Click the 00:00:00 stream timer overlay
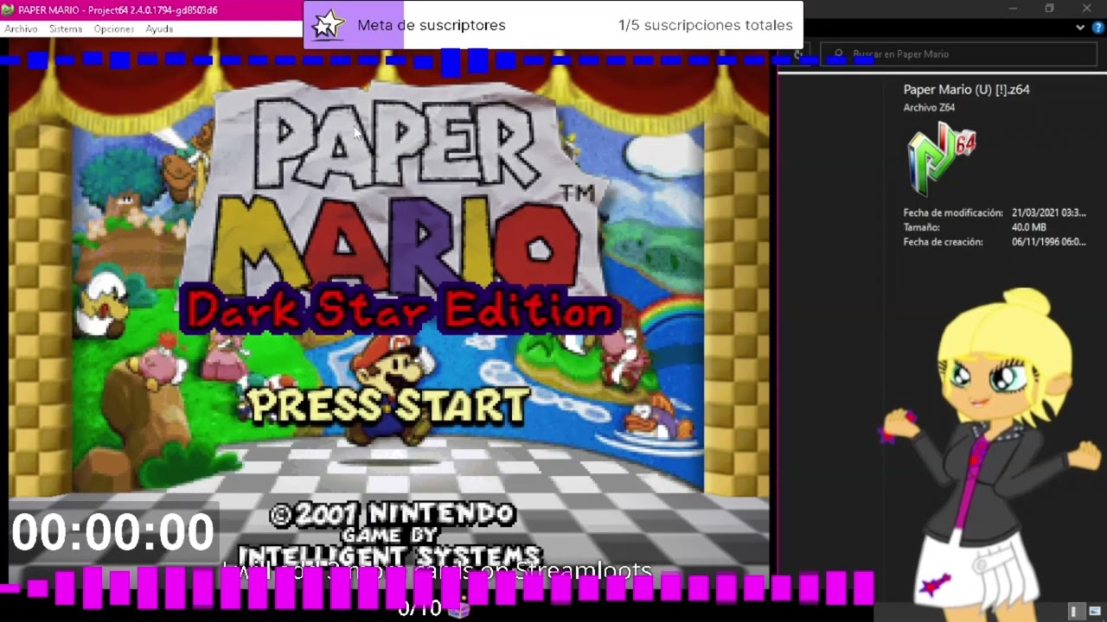 (112, 532)
